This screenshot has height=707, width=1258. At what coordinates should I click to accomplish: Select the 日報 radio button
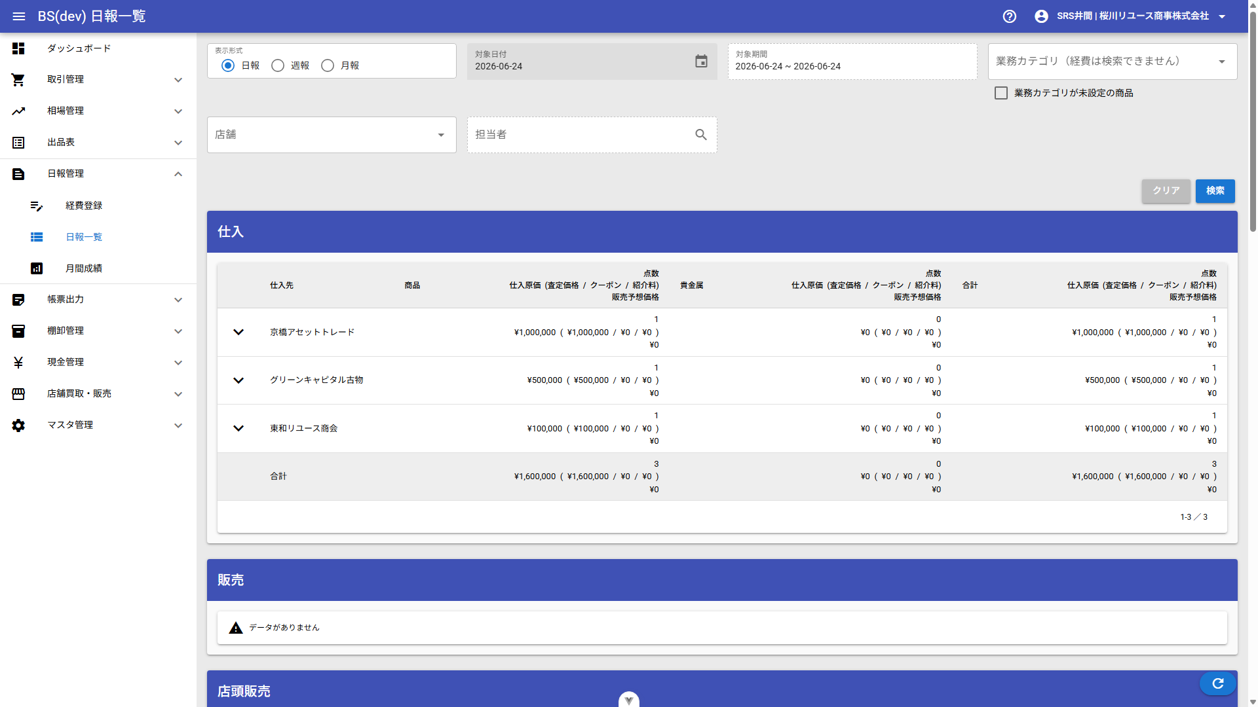click(x=228, y=65)
